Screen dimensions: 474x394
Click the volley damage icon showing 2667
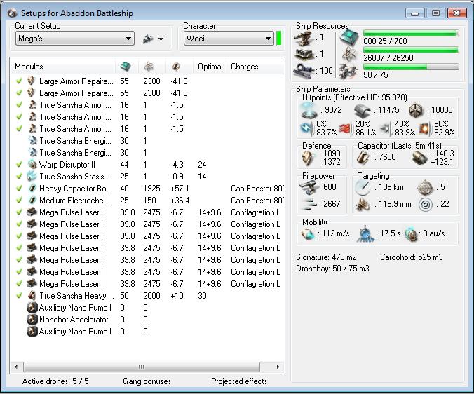coord(309,204)
